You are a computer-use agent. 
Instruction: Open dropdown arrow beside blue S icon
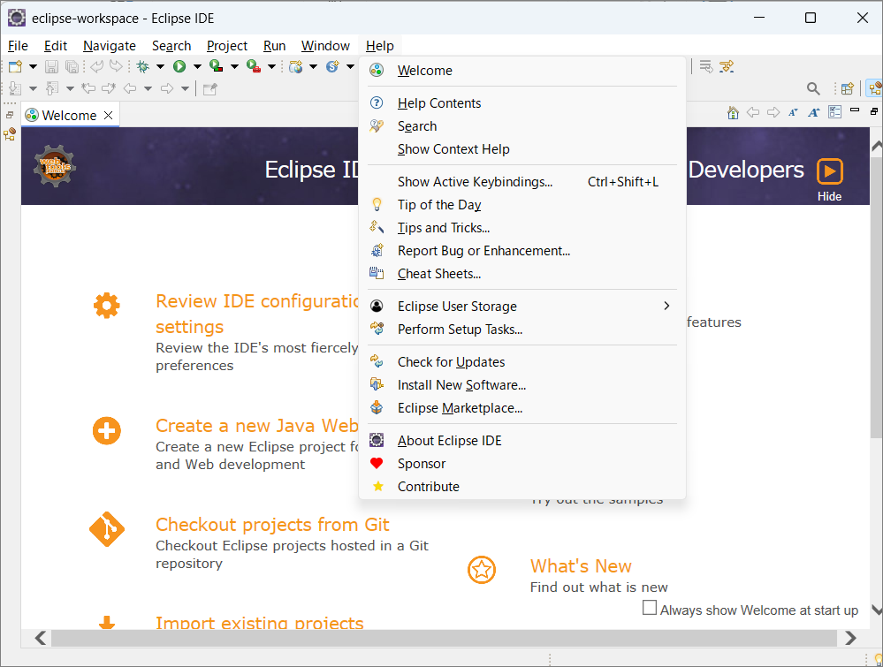[350, 66]
